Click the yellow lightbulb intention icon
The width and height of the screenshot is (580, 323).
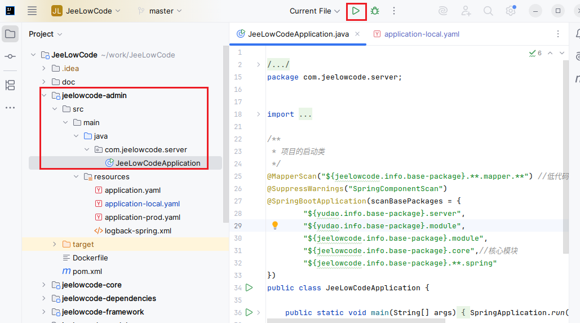point(275,225)
